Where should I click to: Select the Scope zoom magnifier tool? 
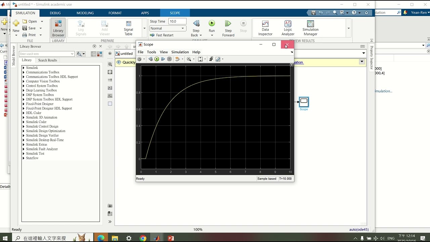tap(189, 59)
